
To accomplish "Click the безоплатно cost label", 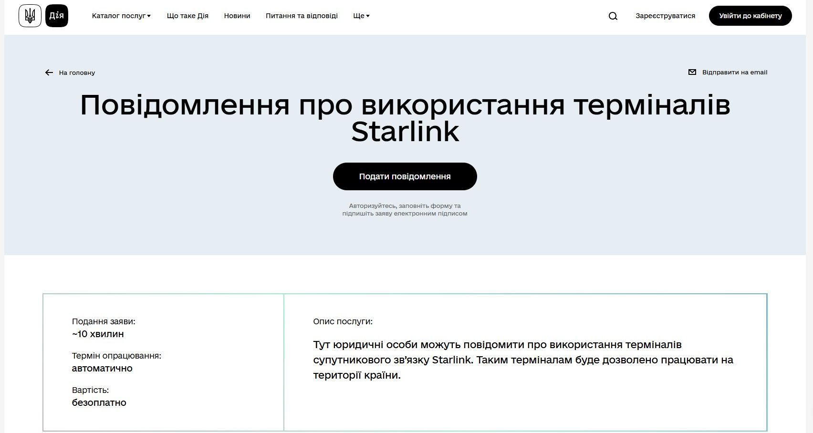I will tap(99, 402).
